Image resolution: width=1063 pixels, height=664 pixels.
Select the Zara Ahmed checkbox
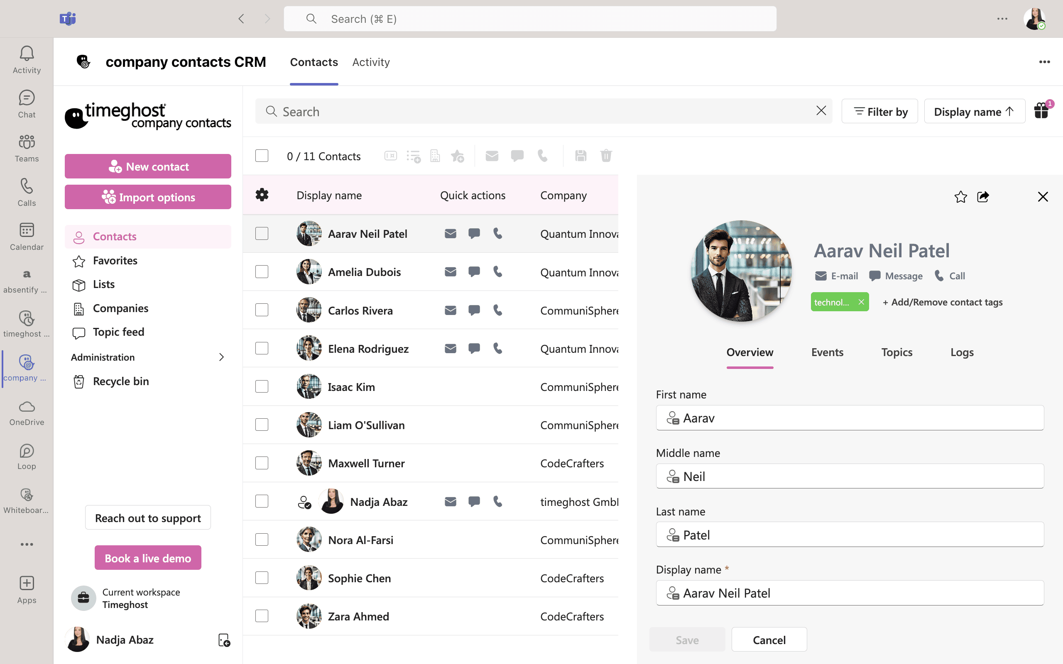pos(262,616)
